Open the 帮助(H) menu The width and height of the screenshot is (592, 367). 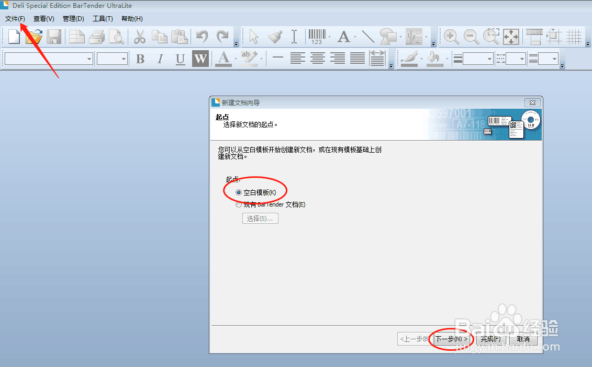coord(132,18)
